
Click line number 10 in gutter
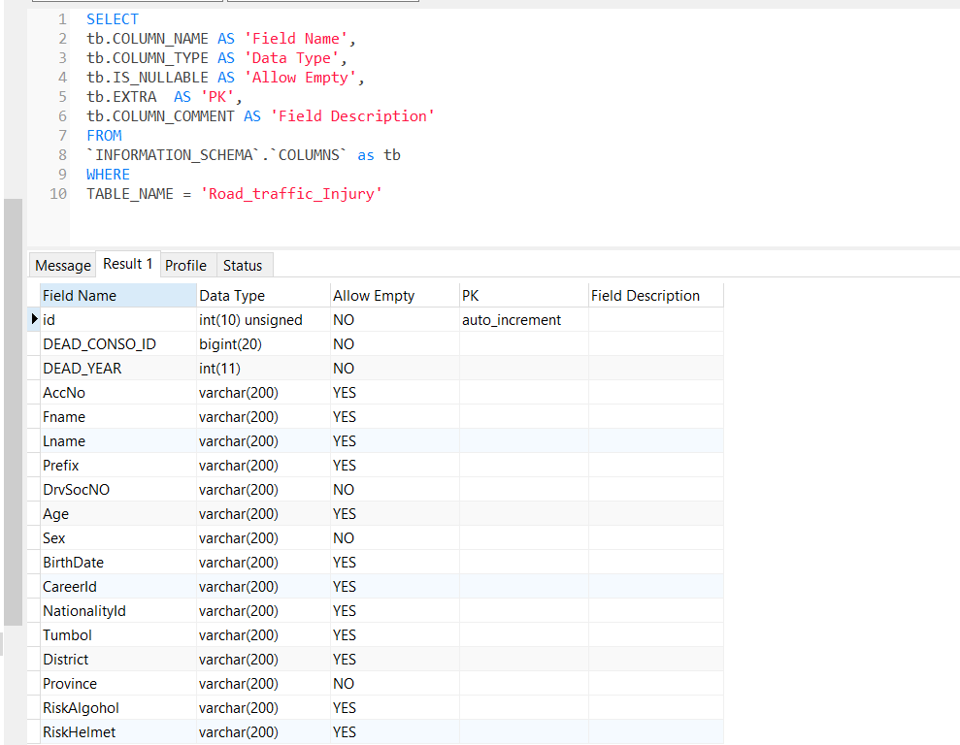coord(58,194)
